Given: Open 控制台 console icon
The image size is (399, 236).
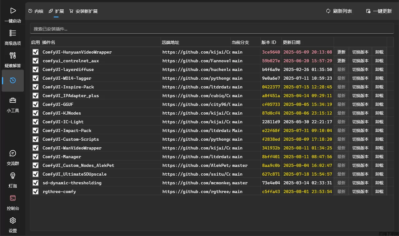Looking at the screenshot, I should point(13,198).
